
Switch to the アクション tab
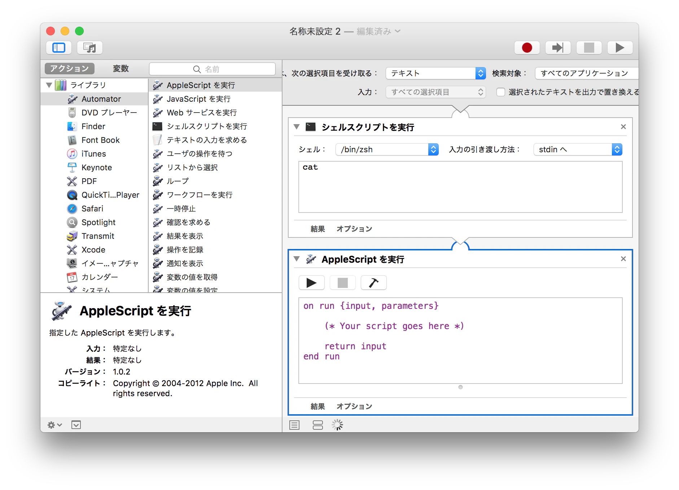coord(70,69)
